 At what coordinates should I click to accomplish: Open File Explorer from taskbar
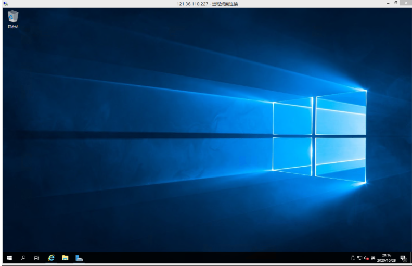pos(65,258)
